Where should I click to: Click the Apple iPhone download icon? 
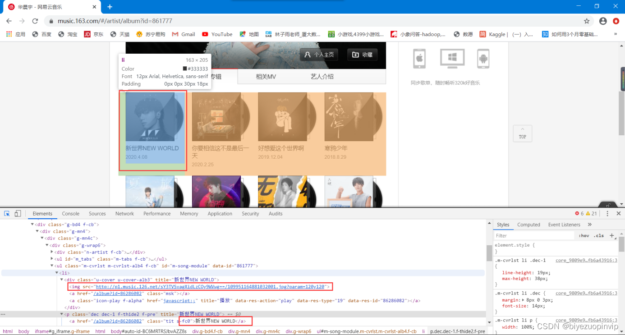click(419, 59)
